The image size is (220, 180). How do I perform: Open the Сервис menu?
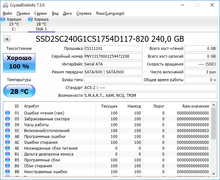(41, 13)
